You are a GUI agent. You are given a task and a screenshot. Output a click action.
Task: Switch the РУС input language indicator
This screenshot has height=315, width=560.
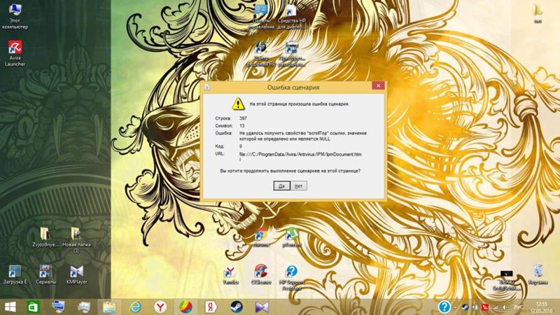pyautogui.click(x=518, y=307)
